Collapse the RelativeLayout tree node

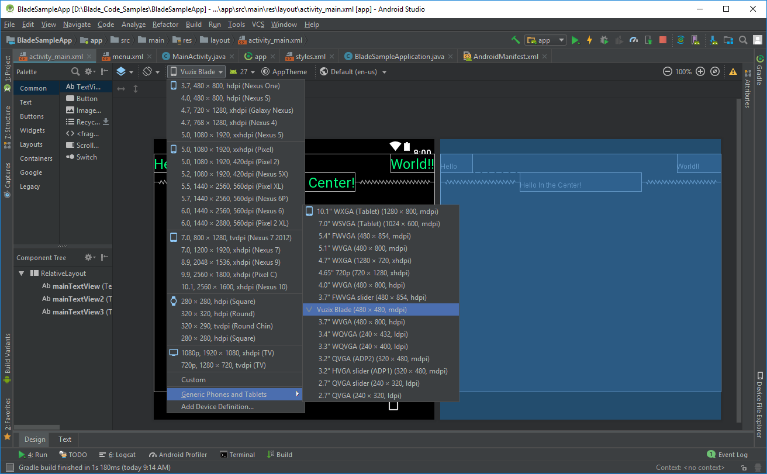pos(21,273)
